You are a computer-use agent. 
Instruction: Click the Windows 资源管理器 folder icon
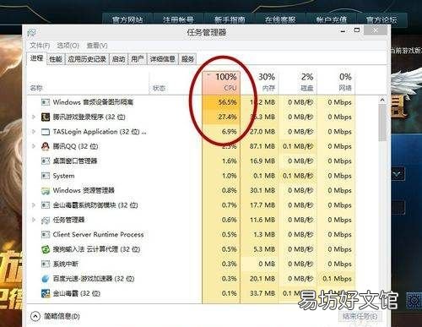[46, 191]
